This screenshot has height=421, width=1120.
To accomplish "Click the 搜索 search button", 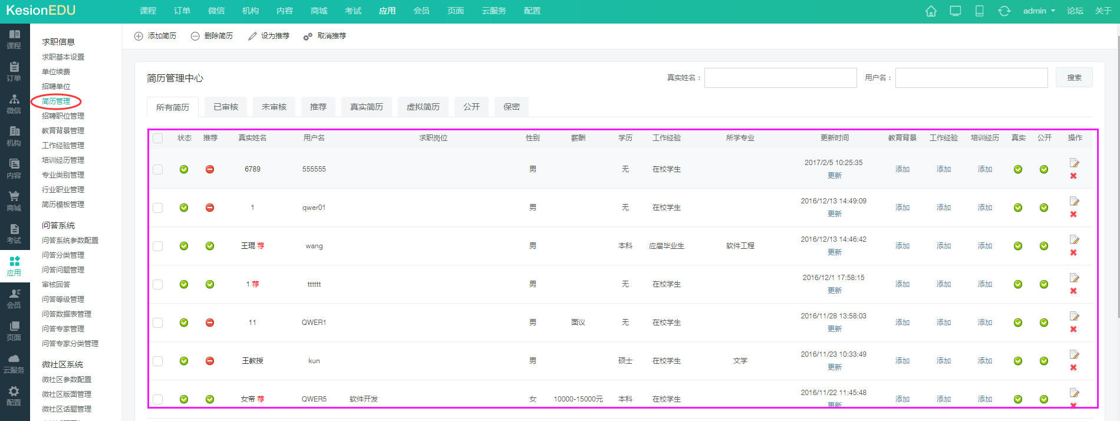I will [x=1073, y=78].
